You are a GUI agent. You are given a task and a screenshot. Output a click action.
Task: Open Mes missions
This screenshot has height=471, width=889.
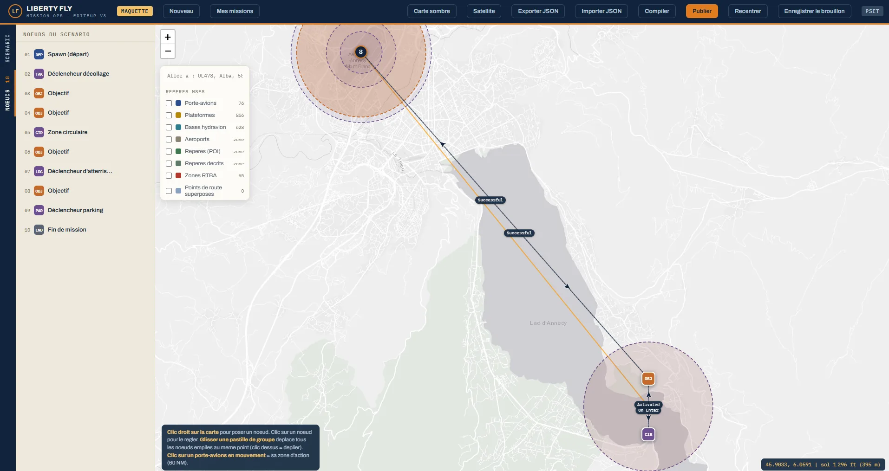pyautogui.click(x=235, y=11)
